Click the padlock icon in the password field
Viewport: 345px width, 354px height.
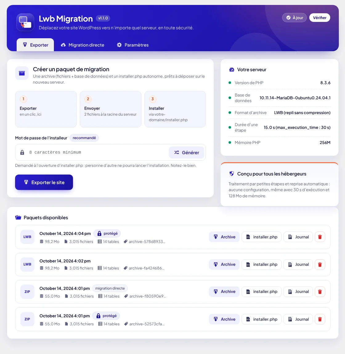22,152
